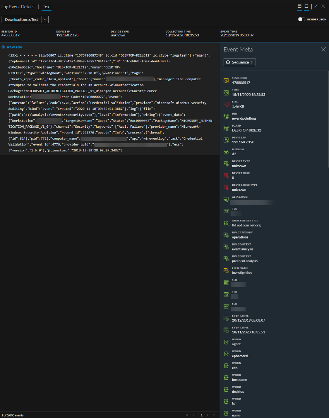Go to the next events page
Viewport: 329px width, 418px height.
[208, 415]
